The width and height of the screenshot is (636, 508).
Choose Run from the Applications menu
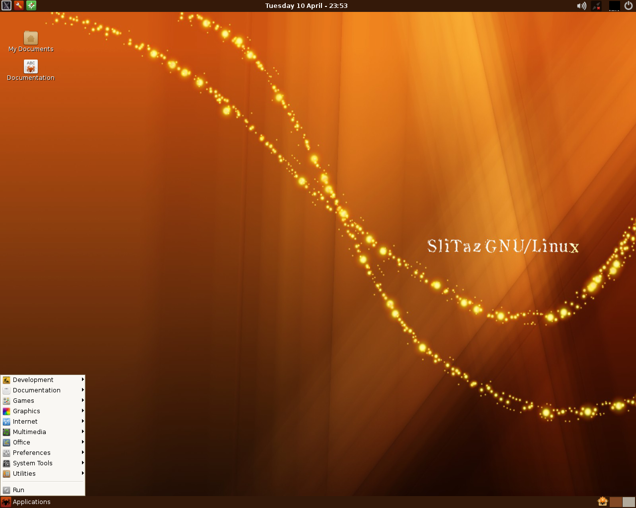pos(43,490)
